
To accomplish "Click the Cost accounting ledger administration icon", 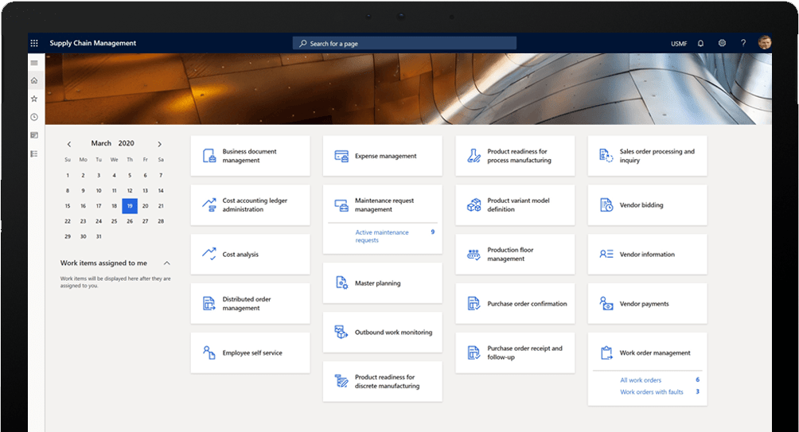I will coord(209,204).
